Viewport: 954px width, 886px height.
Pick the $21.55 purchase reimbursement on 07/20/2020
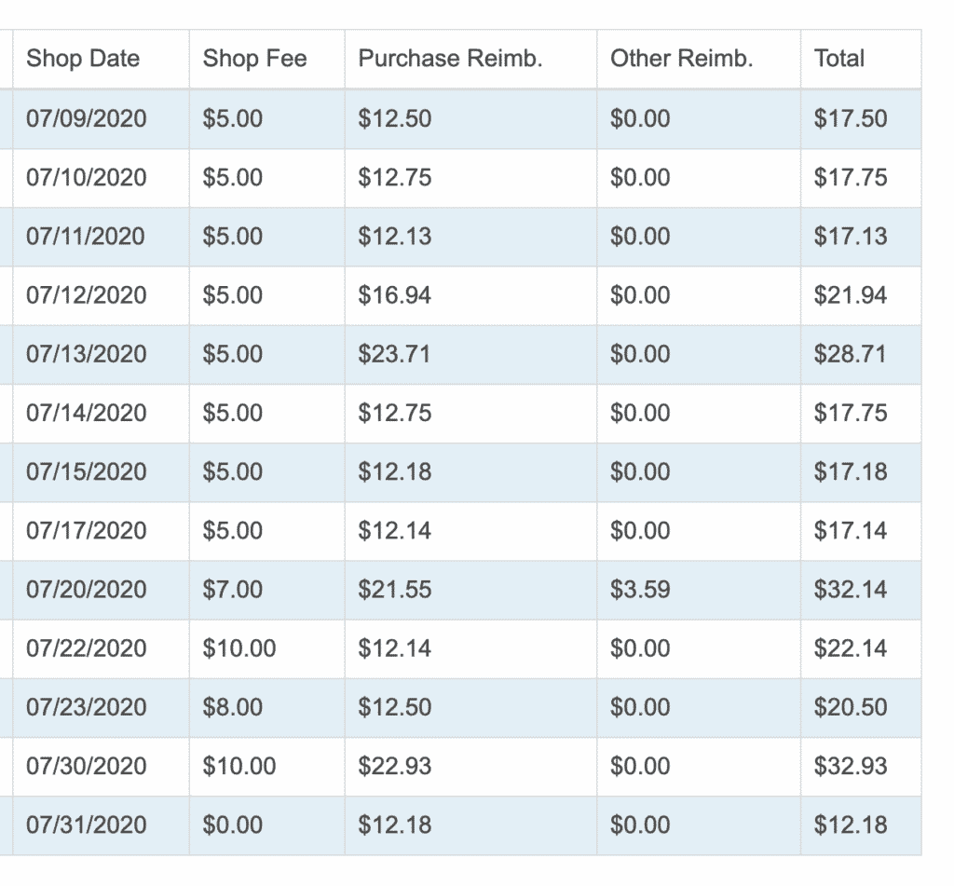coord(395,590)
